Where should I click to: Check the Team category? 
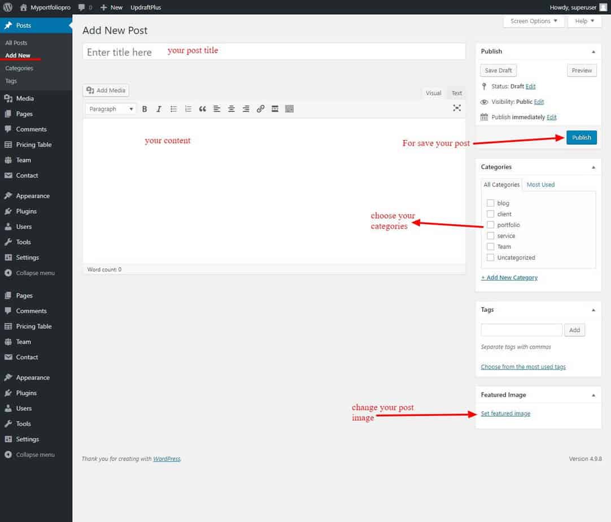tap(491, 247)
